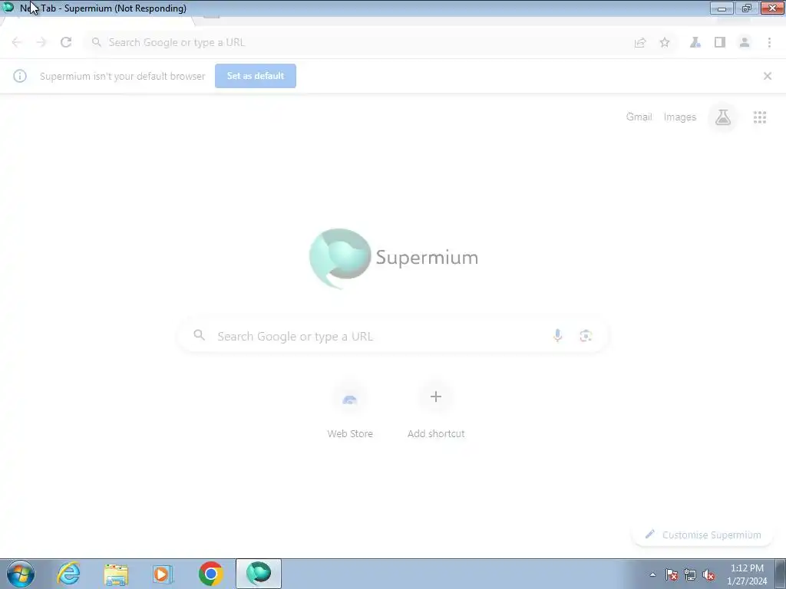Toggle the side panel icon

[720, 43]
